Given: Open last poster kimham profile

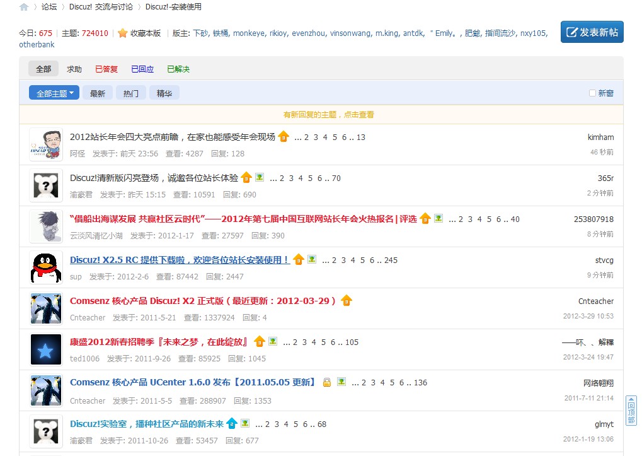Looking at the screenshot, I should (x=600, y=137).
